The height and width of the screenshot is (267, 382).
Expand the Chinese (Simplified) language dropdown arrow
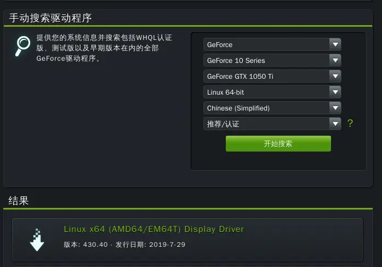coord(335,108)
